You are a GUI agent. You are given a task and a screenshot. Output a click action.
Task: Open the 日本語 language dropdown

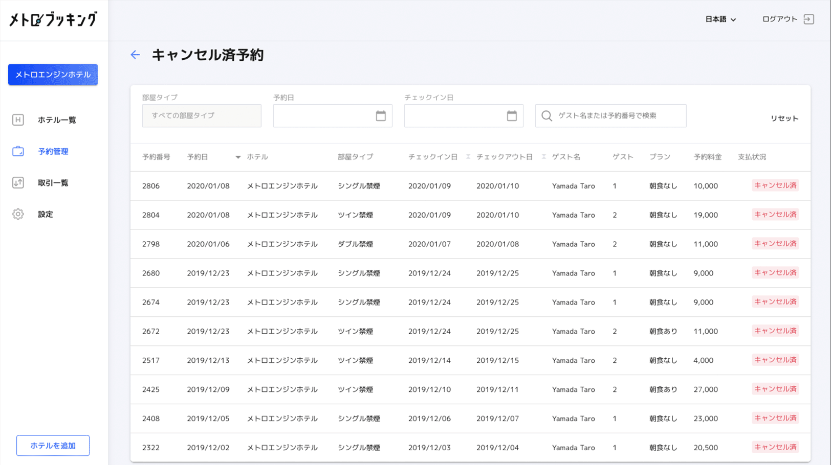(x=720, y=19)
